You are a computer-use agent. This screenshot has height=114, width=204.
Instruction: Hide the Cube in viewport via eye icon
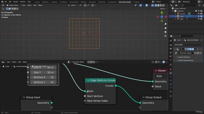click(x=199, y=16)
